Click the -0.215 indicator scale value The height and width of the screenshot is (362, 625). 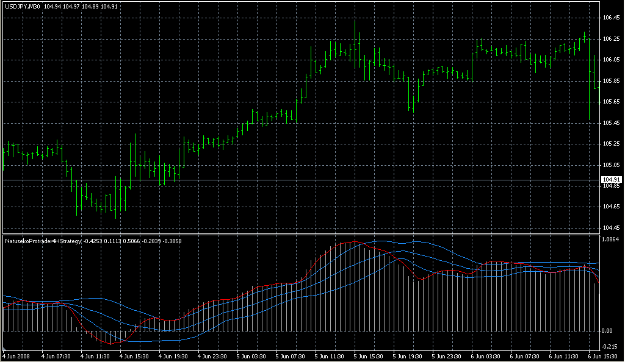(612, 346)
